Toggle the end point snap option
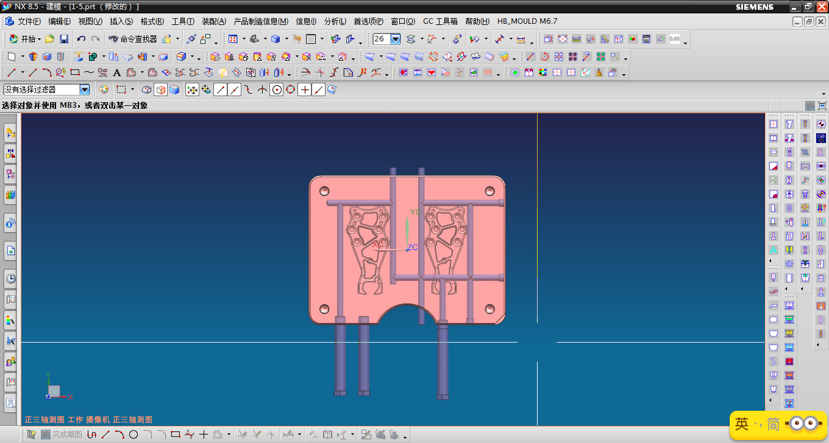Screen dimensions: 829x443 tap(220, 89)
